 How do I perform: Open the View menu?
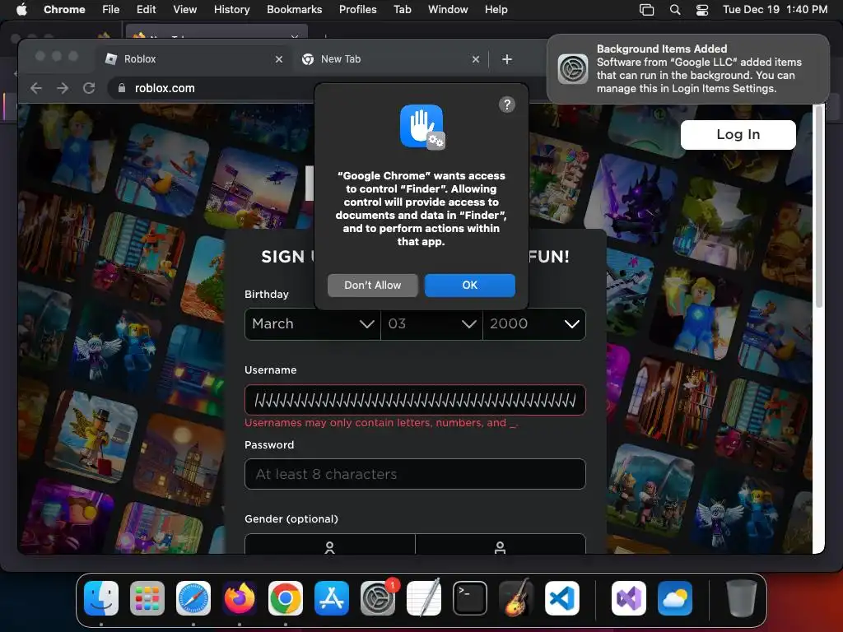pyautogui.click(x=184, y=10)
